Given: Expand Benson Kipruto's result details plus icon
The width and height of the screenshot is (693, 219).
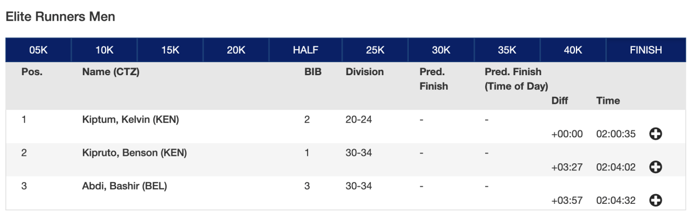Looking at the screenshot, I should coord(656,168).
